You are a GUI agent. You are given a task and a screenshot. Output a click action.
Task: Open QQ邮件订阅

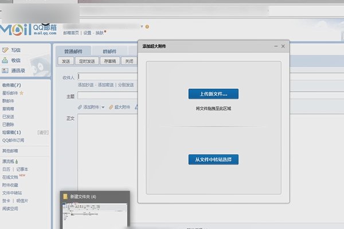pyautogui.click(x=13, y=140)
